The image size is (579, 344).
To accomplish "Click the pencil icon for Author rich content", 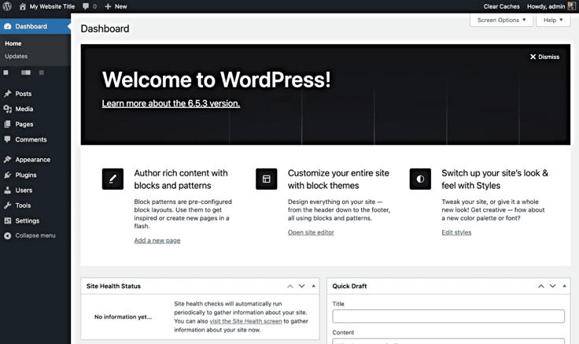I will [x=112, y=179].
